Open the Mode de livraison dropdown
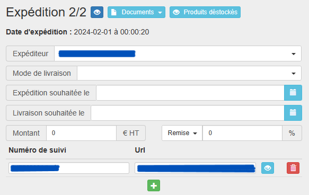This screenshot has height=195, width=309. (x=189, y=73)
